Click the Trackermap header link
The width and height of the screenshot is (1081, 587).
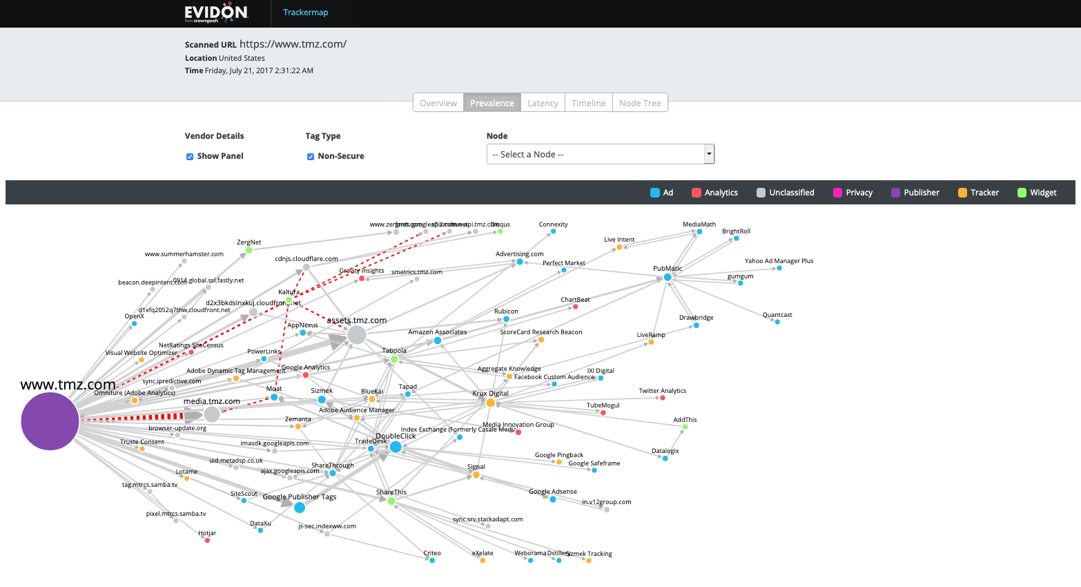(306, 12)
